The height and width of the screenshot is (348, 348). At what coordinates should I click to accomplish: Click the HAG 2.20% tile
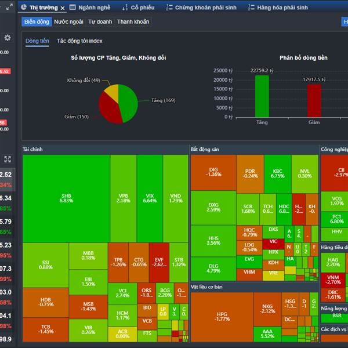(x=333, y=263)
